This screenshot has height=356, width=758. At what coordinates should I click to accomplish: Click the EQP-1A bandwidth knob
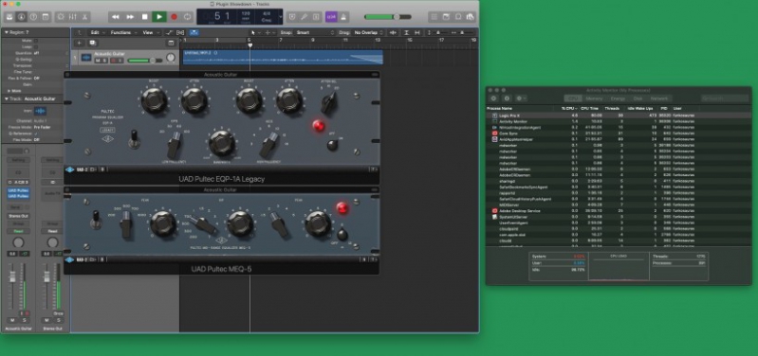[x=222, y=143]
